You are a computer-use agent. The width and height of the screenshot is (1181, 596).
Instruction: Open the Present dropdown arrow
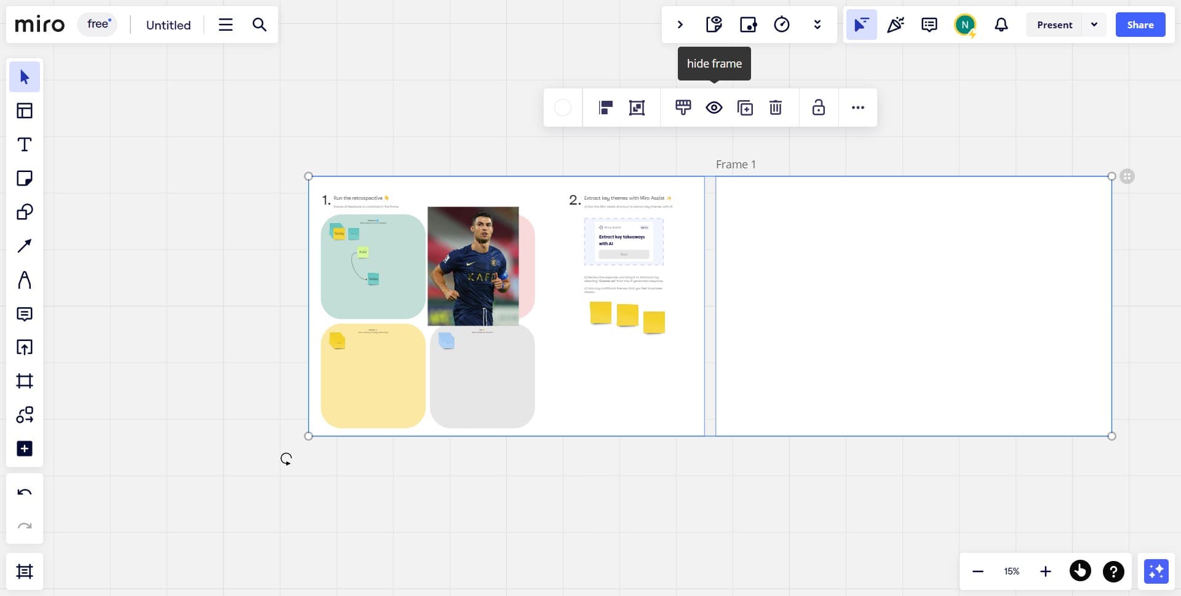[x=1094, y=25]
